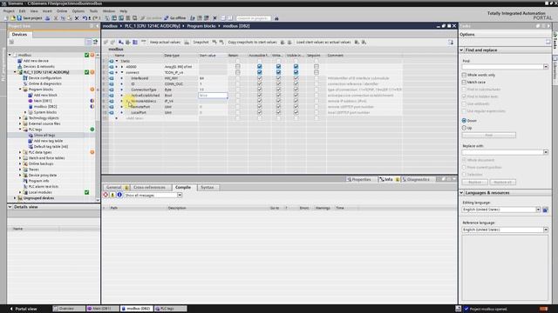This screenshot has height=313, width=558.
Task: Open the Options menu
Action: 78,11
